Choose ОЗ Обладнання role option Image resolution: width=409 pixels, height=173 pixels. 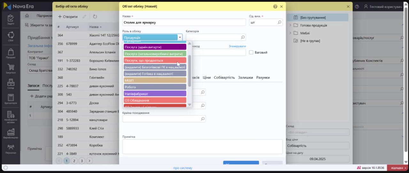pyautogui.click(x=155, y=100)
